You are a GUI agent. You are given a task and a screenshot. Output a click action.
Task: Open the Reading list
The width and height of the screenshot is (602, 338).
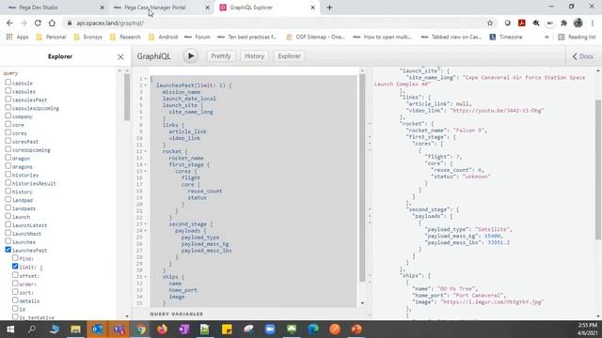577,37
